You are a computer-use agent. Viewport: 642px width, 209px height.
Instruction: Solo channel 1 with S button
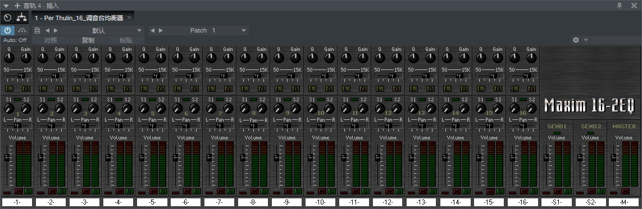click(x=28, y=191)
